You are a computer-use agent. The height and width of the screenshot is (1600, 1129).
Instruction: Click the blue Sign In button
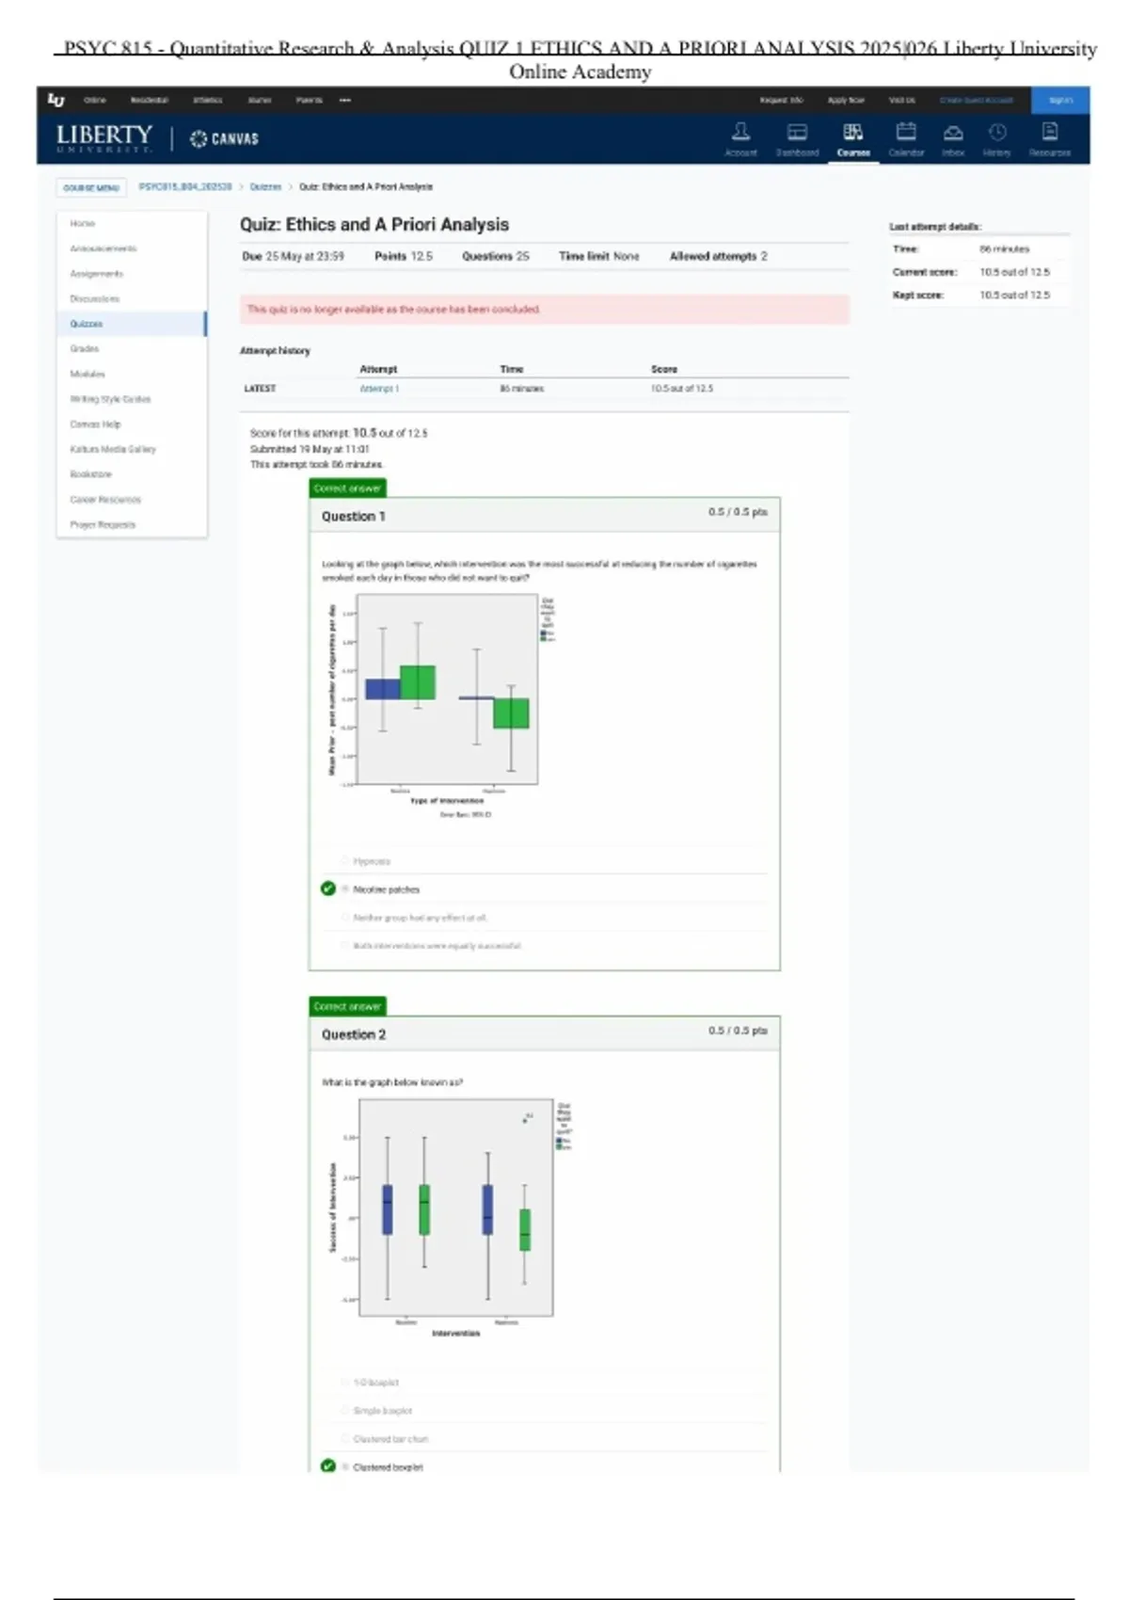click(1060, 100)
